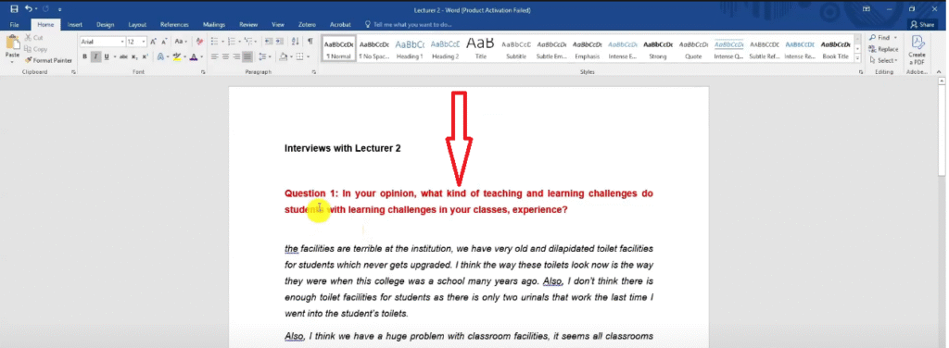Click the decrease indent icon
The width and height of the screenshot is (949, 348).
270,42
